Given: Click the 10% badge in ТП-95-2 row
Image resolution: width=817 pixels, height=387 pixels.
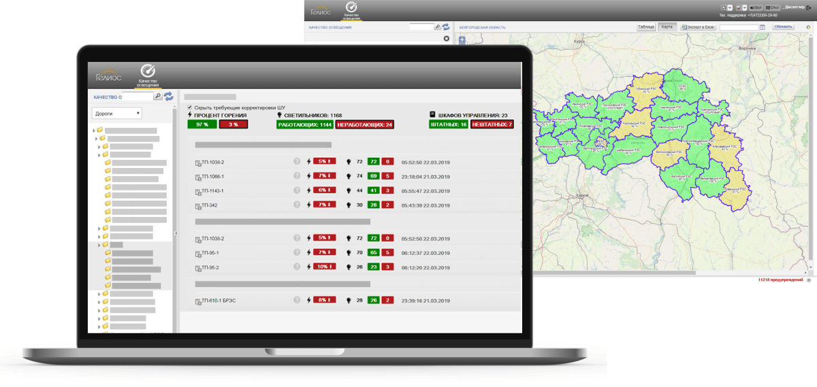Looking at the screenshot, I should tap(324, 267).
